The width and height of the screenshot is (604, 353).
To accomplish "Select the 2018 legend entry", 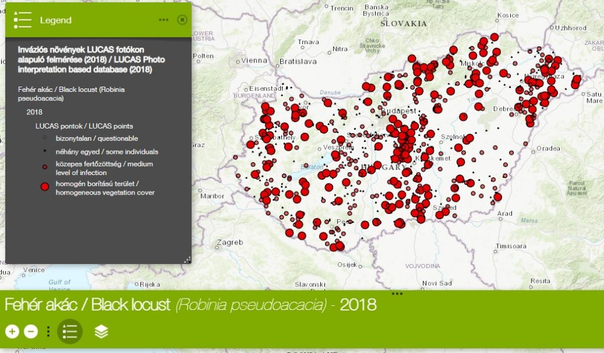I will (x=34, y=112).
